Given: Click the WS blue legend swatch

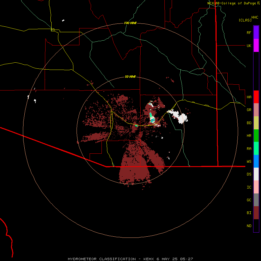Looking at the screenshot, I should click(256, 161).
